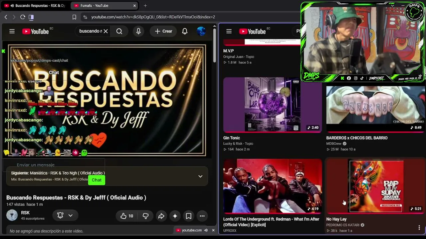Click the video title below the player
The height and width of the screenshot is (239, 426).
pyautogui.click(x=76, y=198)
